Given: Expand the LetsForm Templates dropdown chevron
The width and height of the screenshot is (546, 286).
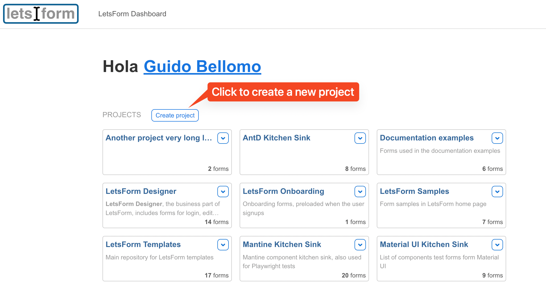Looking at the screenshot, I should tap(223, 245).
